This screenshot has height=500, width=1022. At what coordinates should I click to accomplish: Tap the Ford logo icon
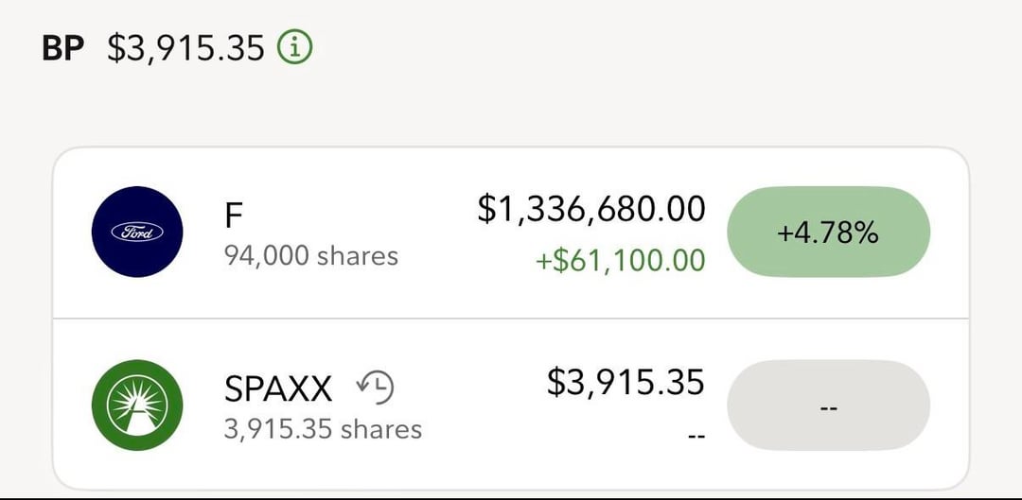(x=137, y=232)
